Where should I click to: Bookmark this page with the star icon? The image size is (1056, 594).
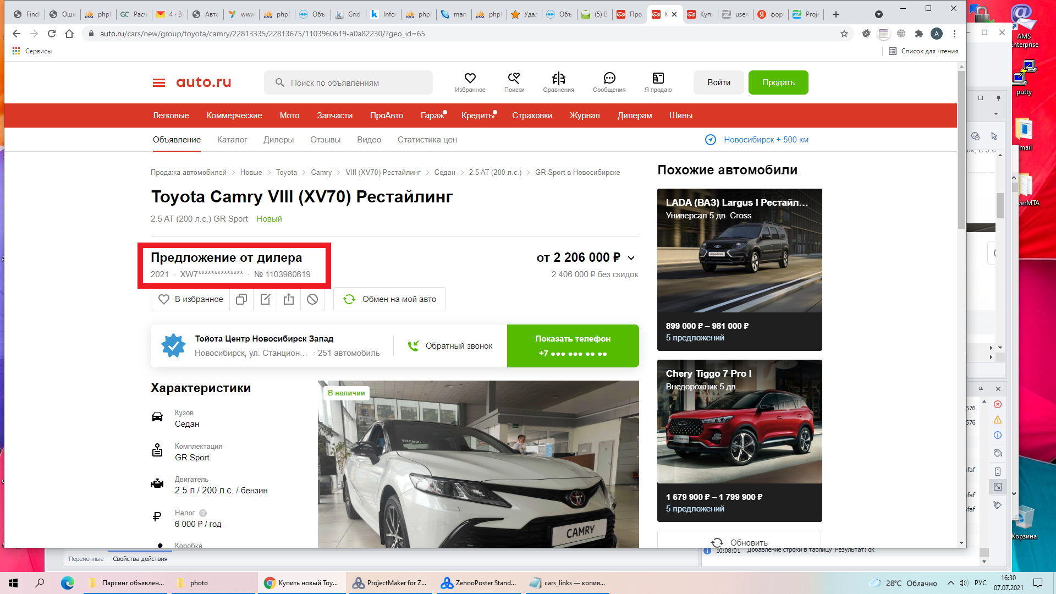(x=844, y=34)
